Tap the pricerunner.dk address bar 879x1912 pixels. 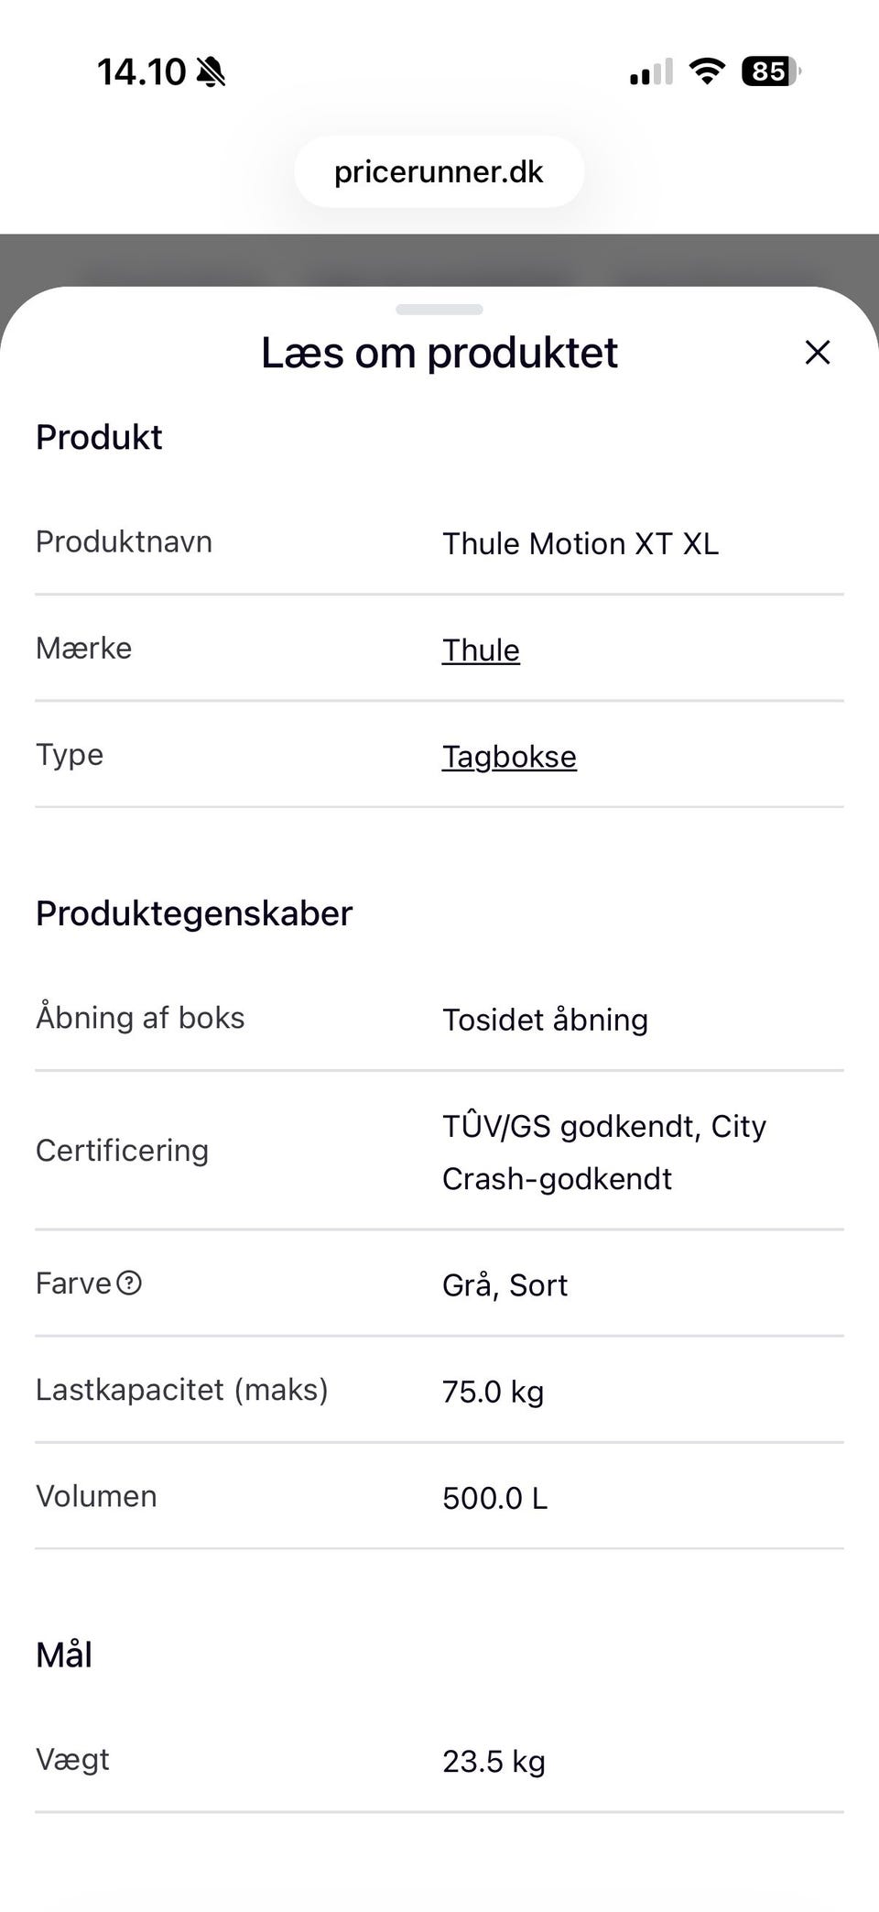tap(439, 172)
